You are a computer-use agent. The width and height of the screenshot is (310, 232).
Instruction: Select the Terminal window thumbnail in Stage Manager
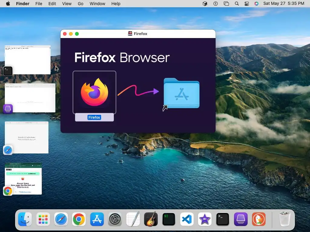28,60
